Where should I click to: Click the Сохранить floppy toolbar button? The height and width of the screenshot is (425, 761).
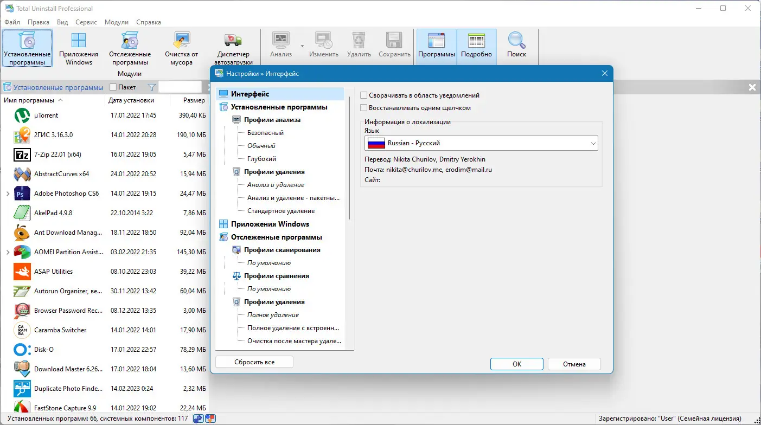click(394, 46)
